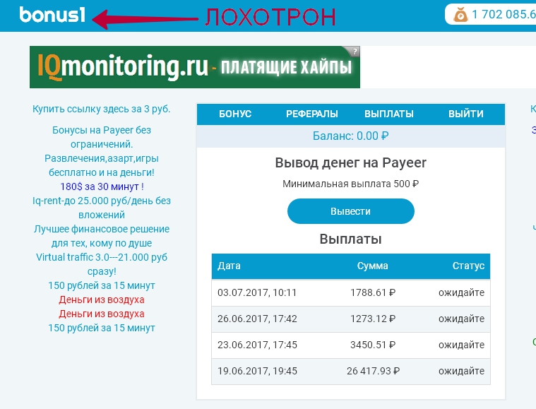Image resolution: width=536 pixels, height=409 pixels.
Task: Click the 'Купить ссылку здесь за 3 руб.' link
Action: click(x=102, y=109)
